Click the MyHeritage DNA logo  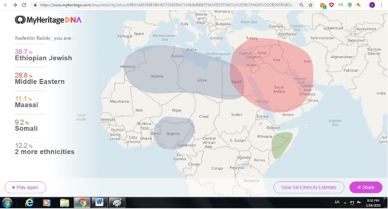point(48,20)
